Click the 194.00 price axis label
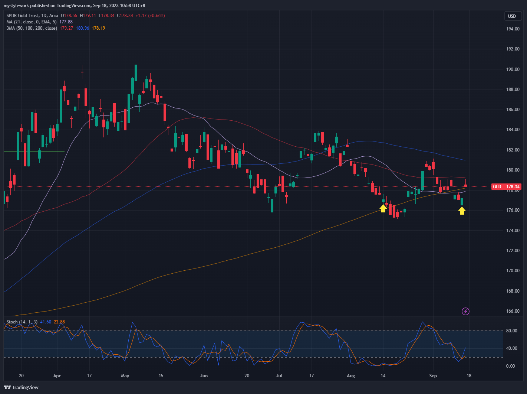The width and height of the screenshot is (527, 394). (x=513, y=29)
